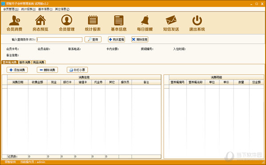Click 备注信息 label

[12, 55]
